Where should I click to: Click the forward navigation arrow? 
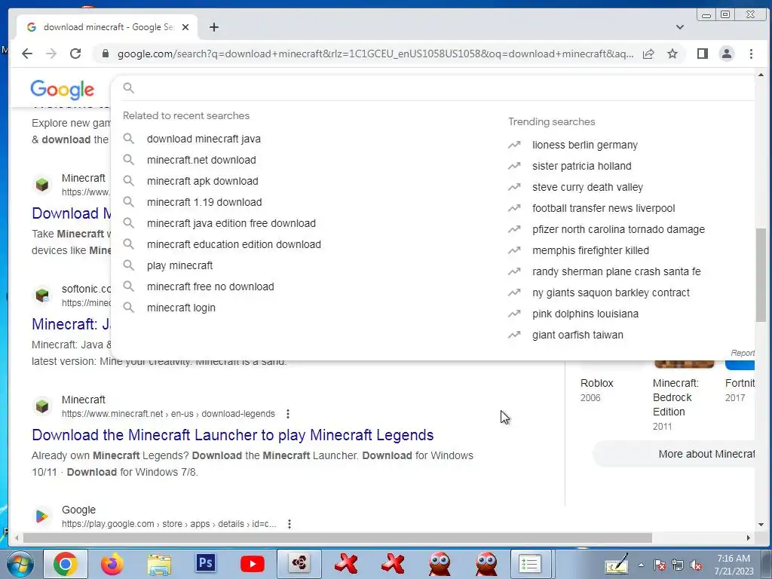(x=51, y=54)
